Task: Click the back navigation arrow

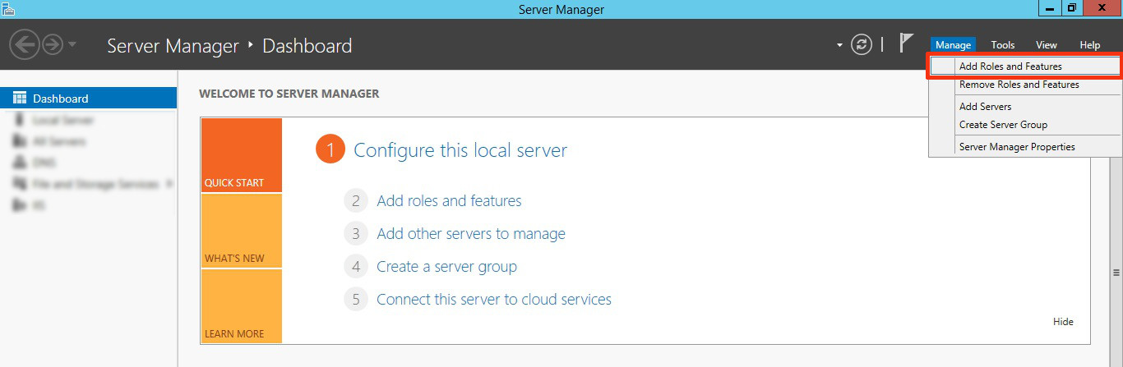Action: click(23, 45)
